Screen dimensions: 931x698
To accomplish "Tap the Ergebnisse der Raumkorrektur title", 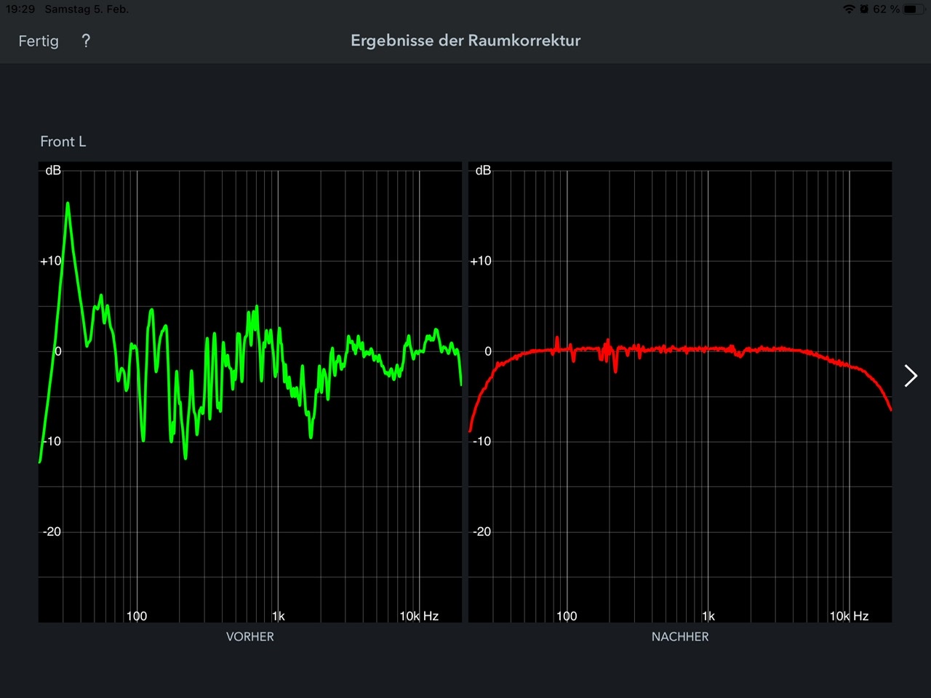I will coord(465,41).
